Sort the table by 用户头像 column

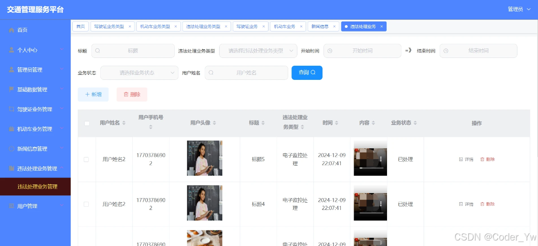(x=215, y=123)
